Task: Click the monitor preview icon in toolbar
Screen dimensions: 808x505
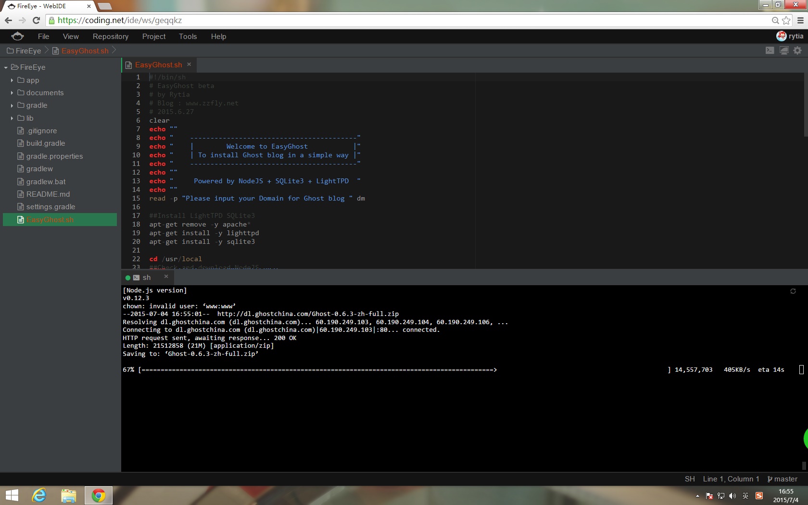Action: tap(784, 50)
